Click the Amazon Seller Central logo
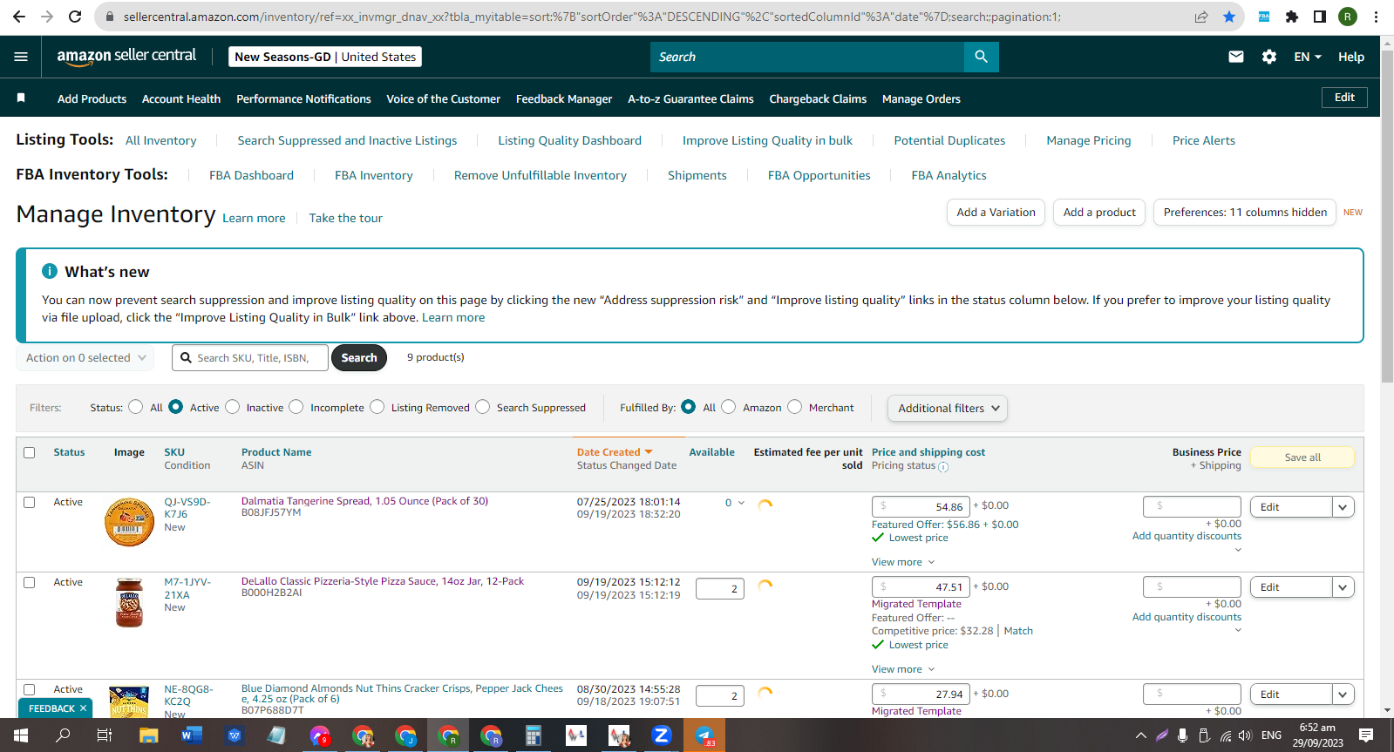This screenshot has height=752, width=1394. (x=126, y=57)
